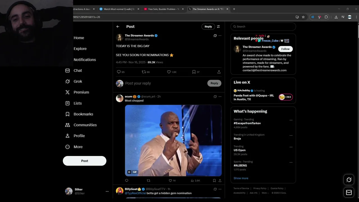Expand footer More links
Image resolution: width=359 pixels, height=202 pixels.
pyautogui.click(x=265, y=193)
